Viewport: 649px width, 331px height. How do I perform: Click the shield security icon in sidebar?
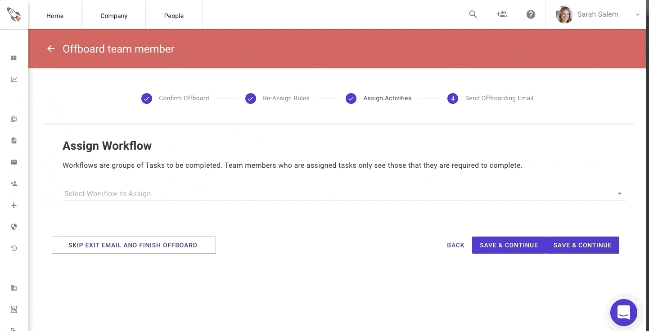pos(14,227)
